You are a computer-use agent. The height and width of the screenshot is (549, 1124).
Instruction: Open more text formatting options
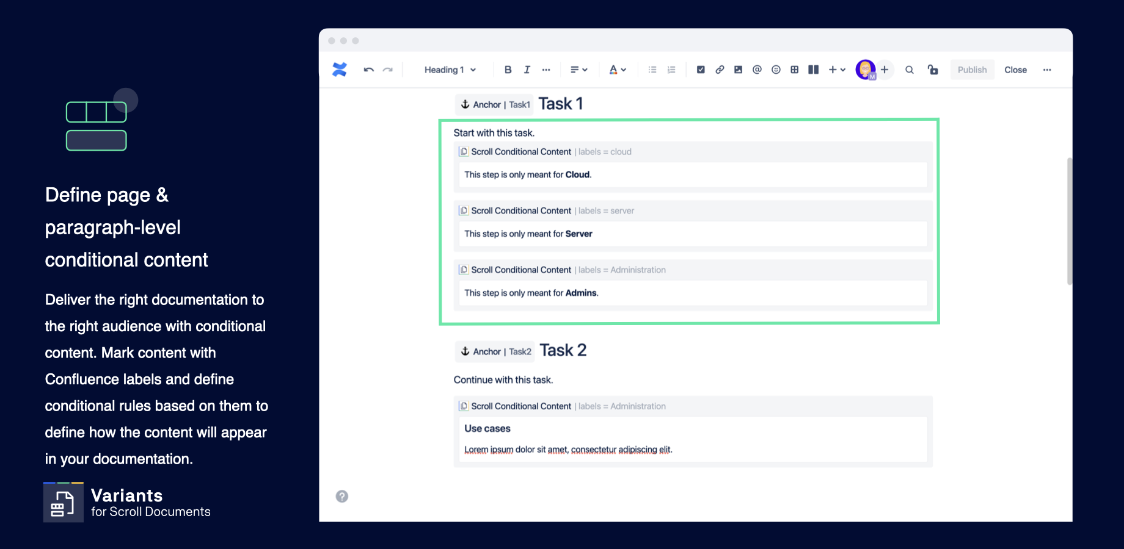click(x=546, y=70)
